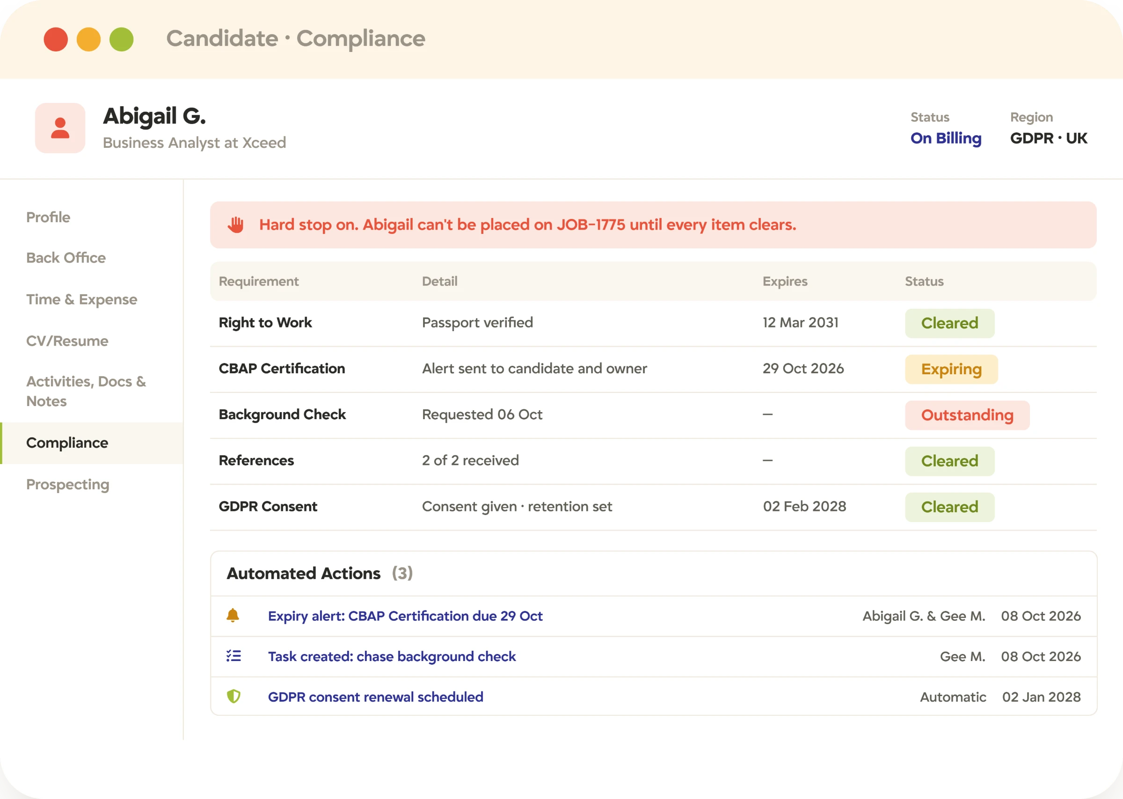Click the Status column header
Image resolution: width=1123 pixels, height=799 pixels.
[x=924, y=282]
